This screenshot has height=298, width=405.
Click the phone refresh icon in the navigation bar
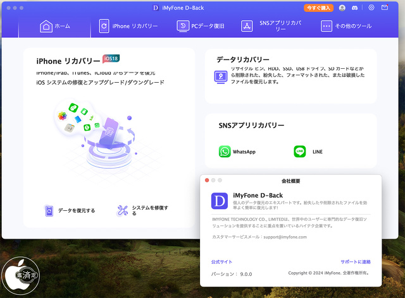pos(104,26)
